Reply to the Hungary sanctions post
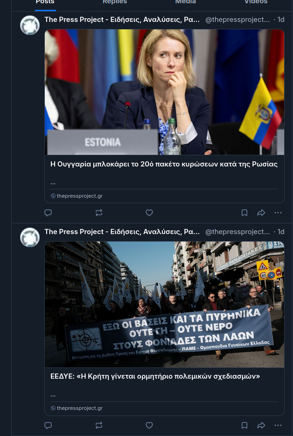293x436 pixels. click(48, 213)
